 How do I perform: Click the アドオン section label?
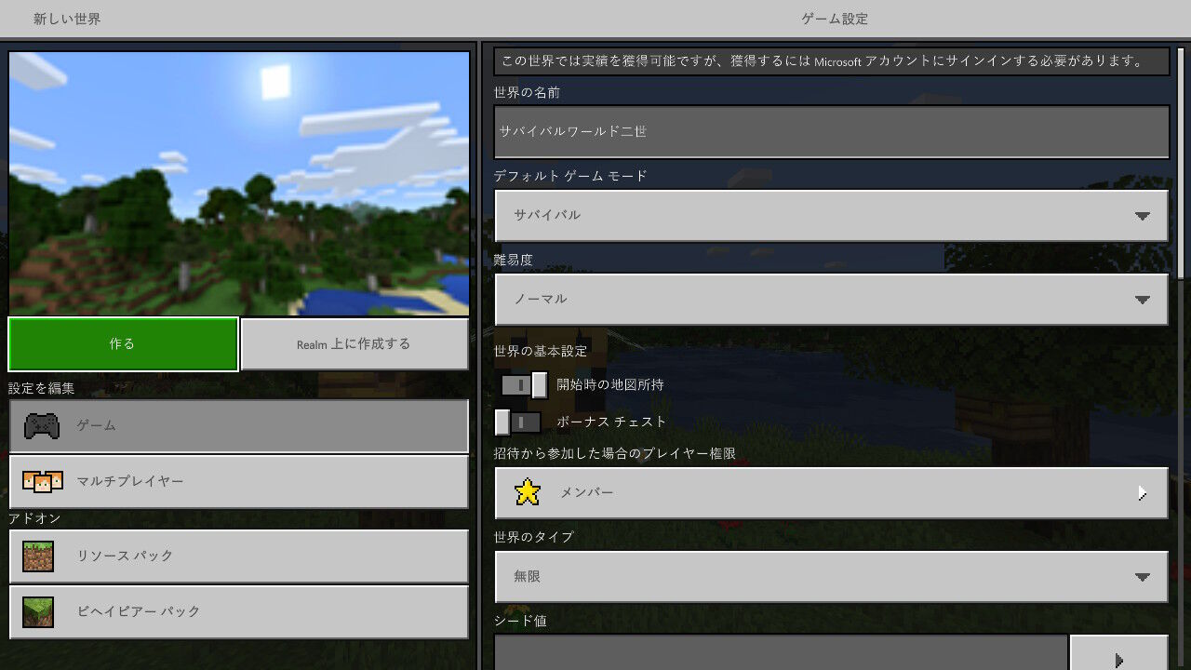tap(34, 518)
